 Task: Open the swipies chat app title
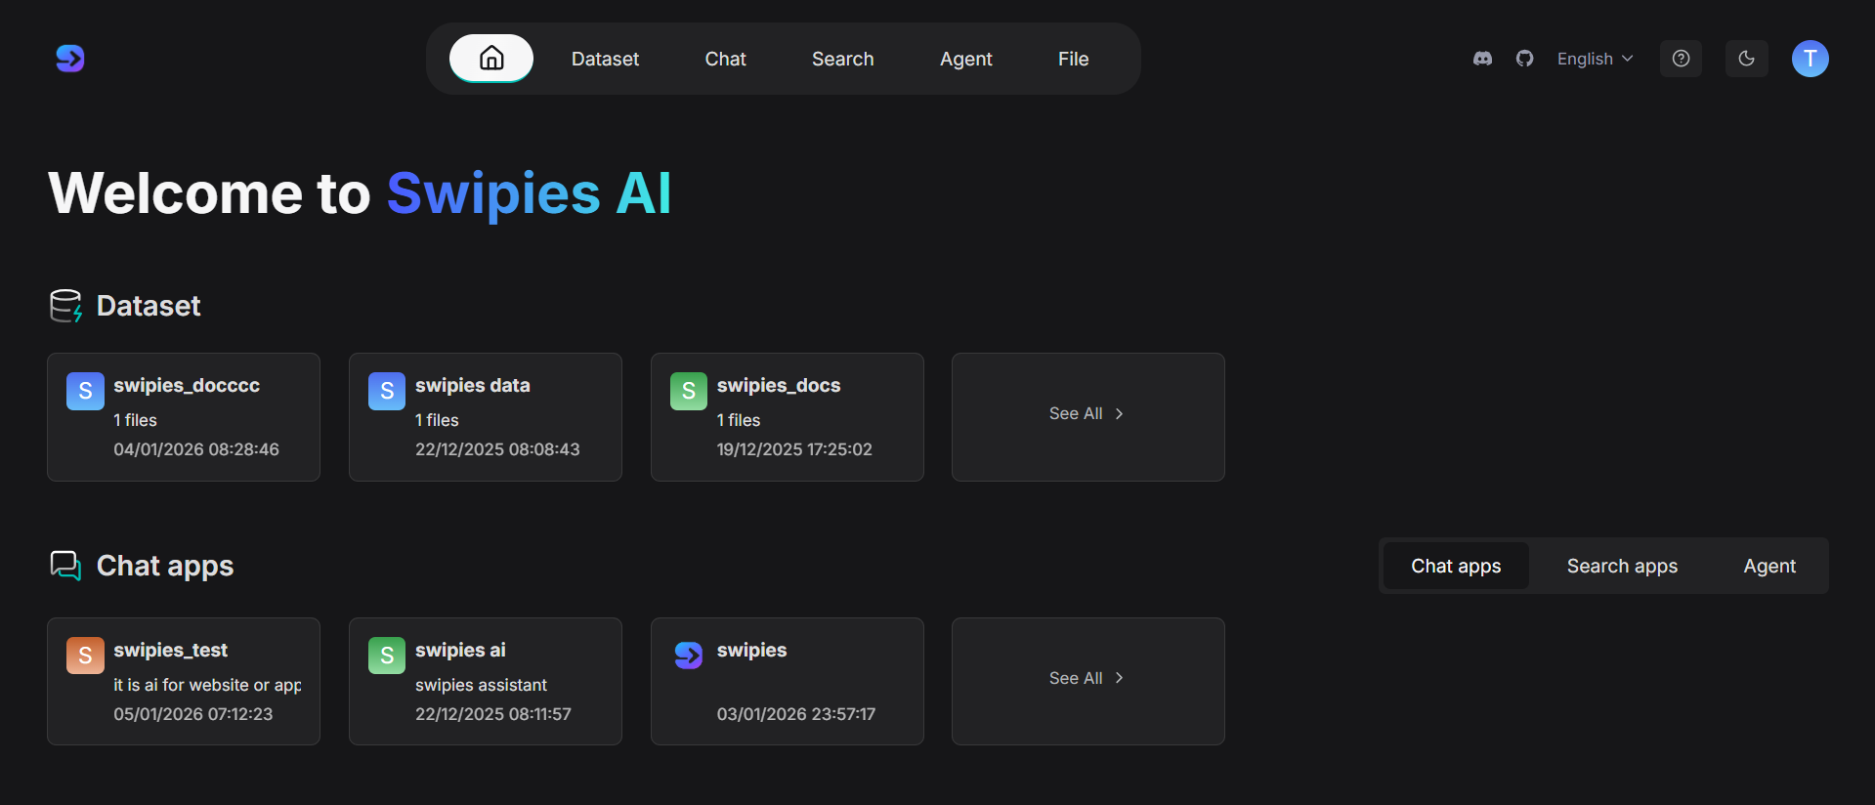[x=751, y=650]
